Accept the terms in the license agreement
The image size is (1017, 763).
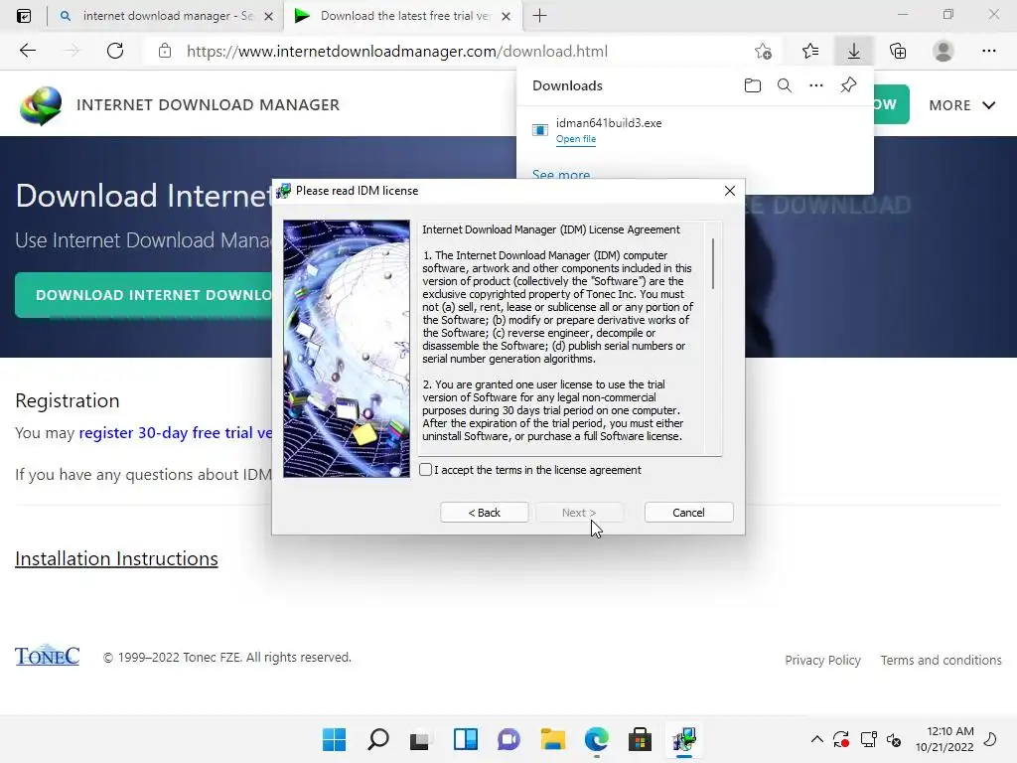coord(425,470)
